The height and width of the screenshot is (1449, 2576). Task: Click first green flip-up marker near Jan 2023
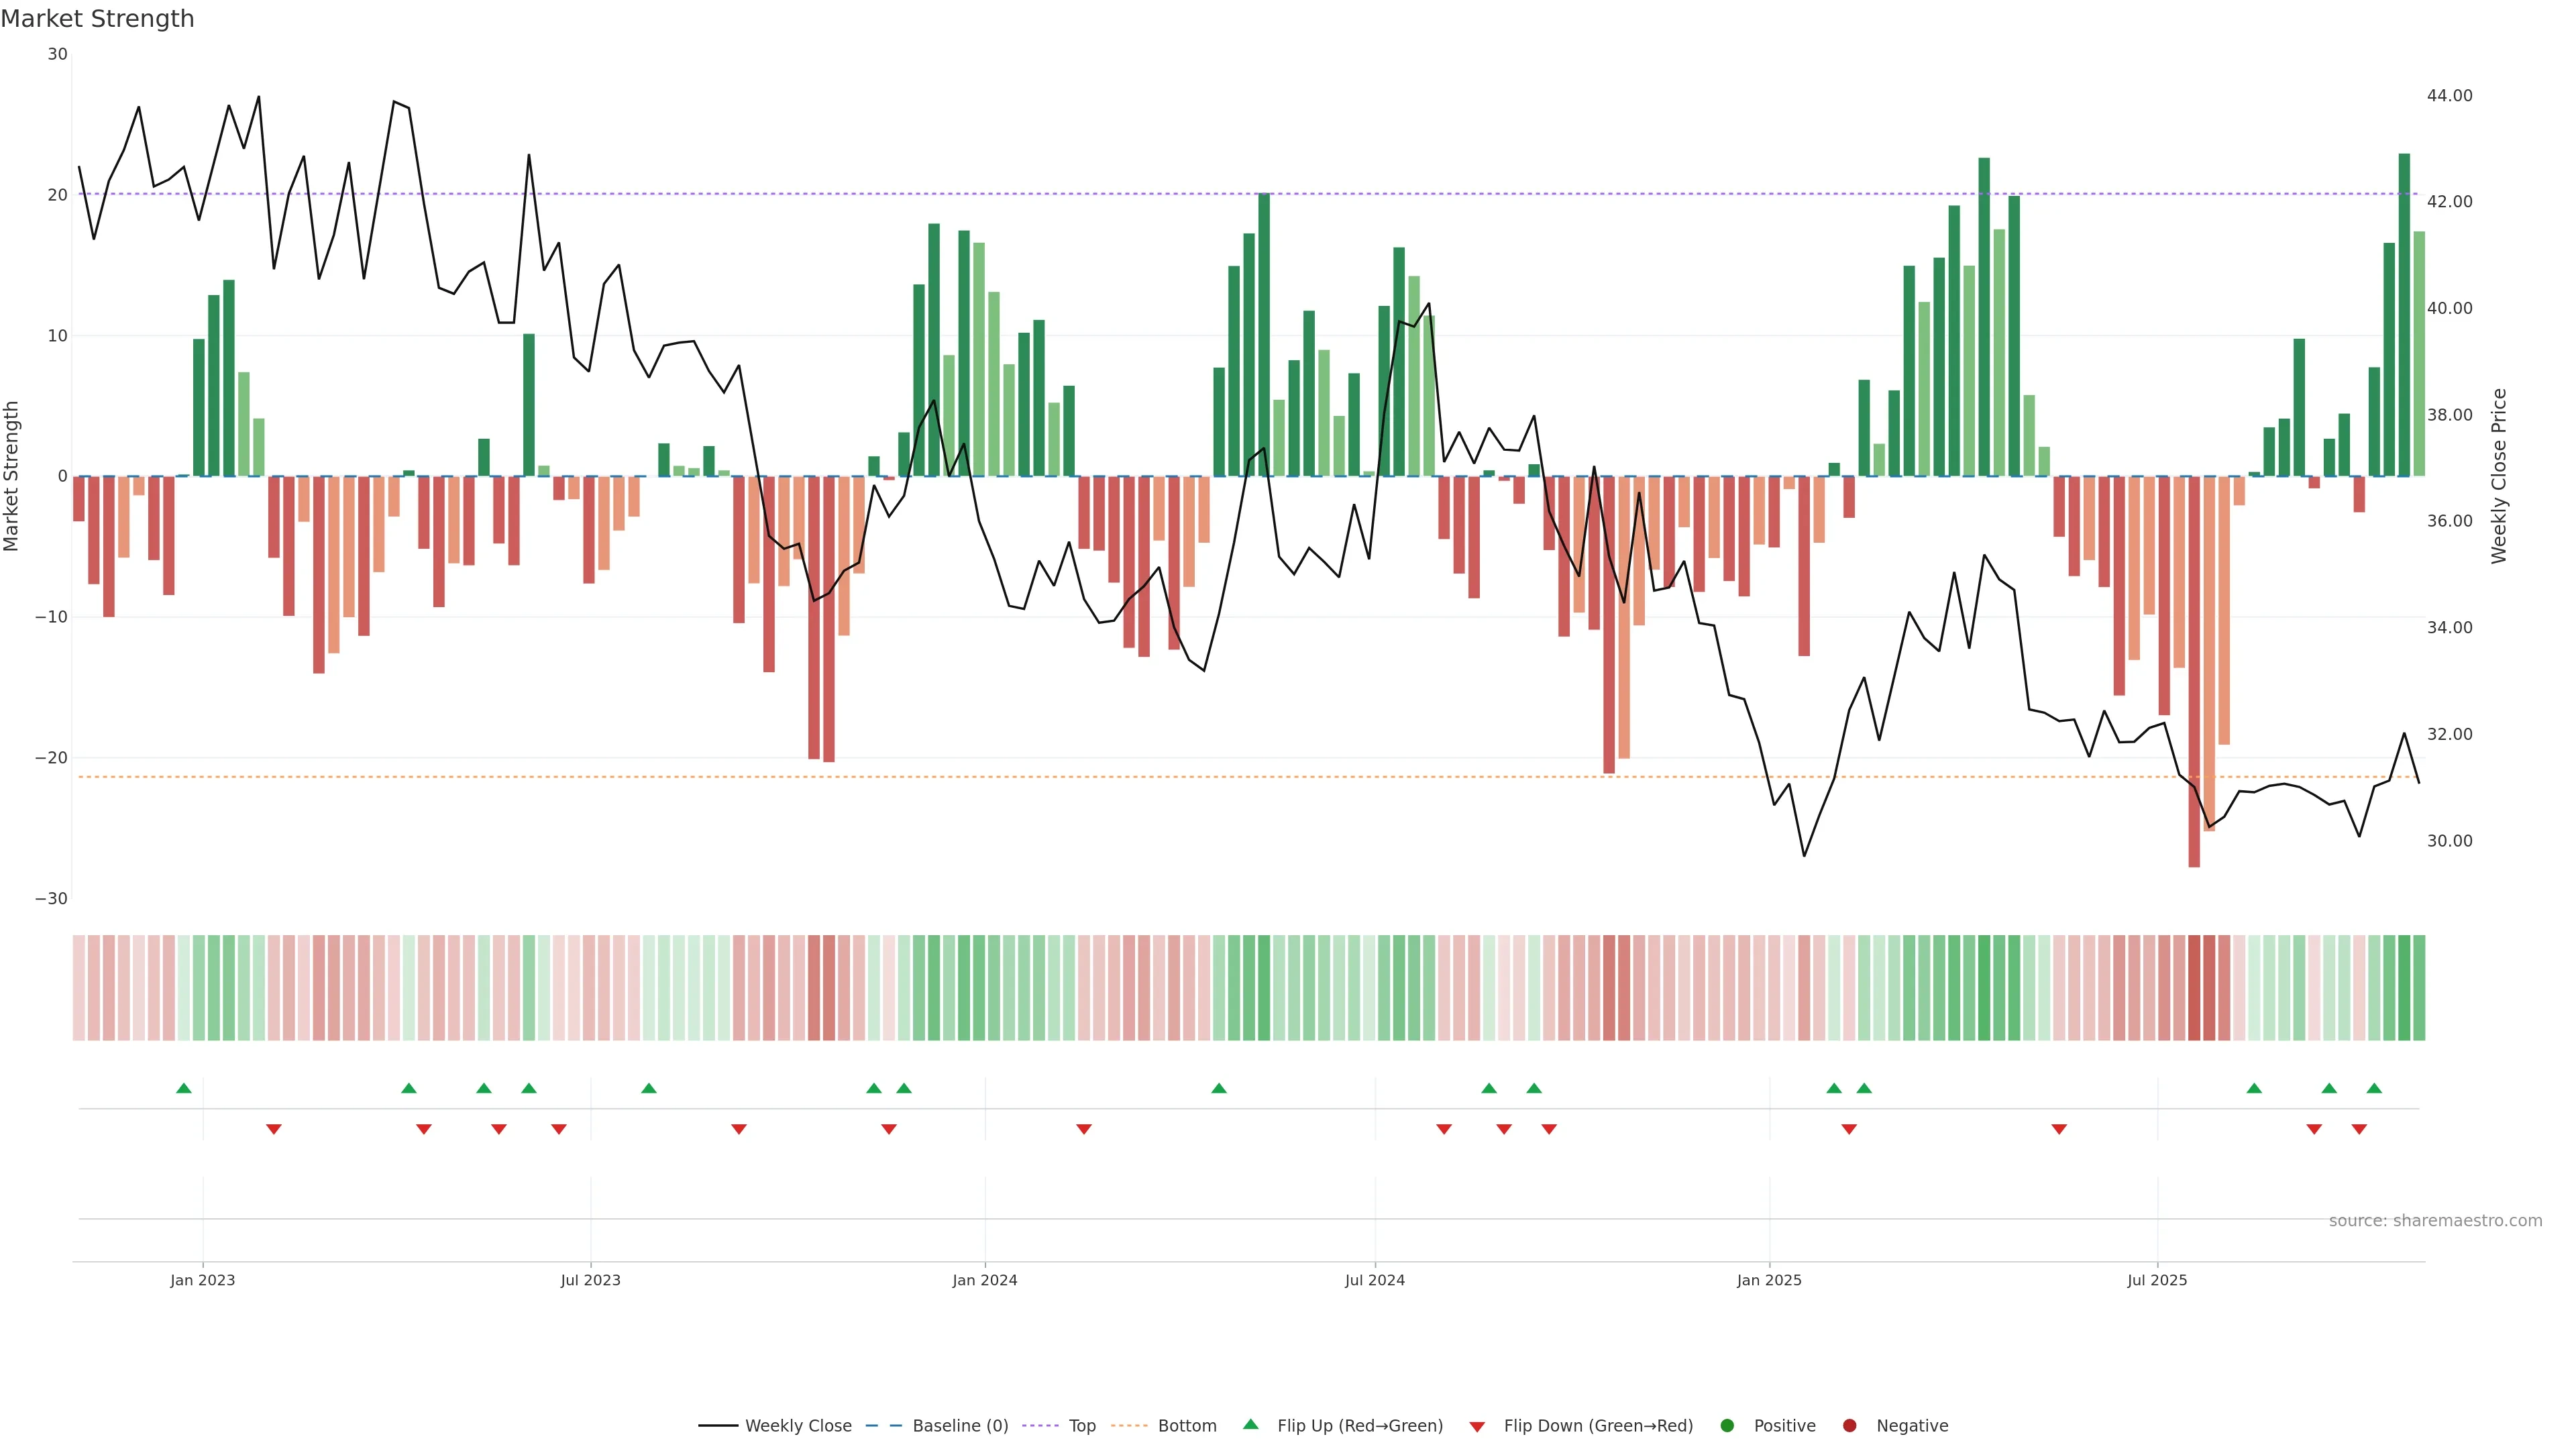[x=184, y=1088]
